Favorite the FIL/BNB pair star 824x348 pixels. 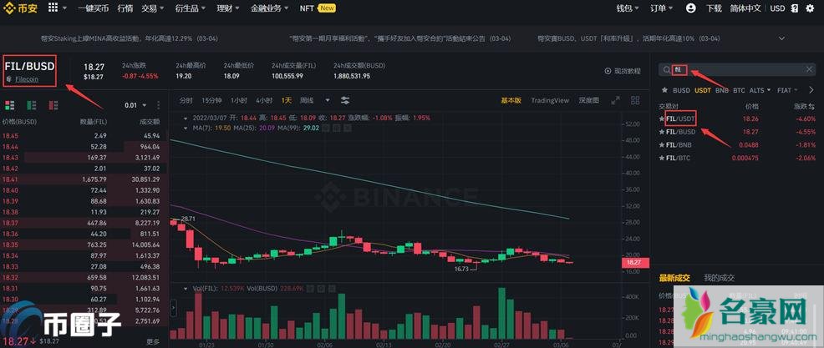(x=662, y=145)
